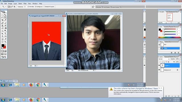Select the Hand tool
This screenshot has height=102, width=182.
2,42
